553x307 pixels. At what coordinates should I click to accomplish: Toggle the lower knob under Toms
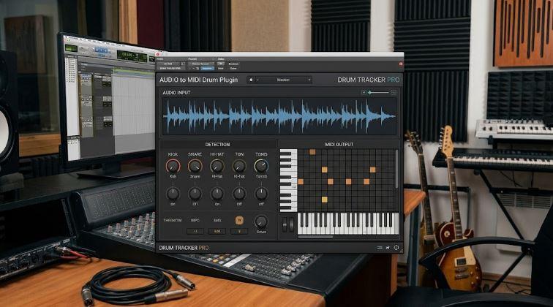click(x=261, y=194)
